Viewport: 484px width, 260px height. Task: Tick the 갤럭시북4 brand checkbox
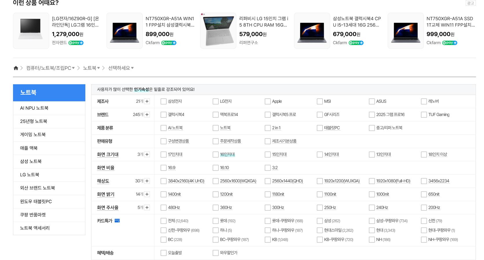[x=163, y=115]
